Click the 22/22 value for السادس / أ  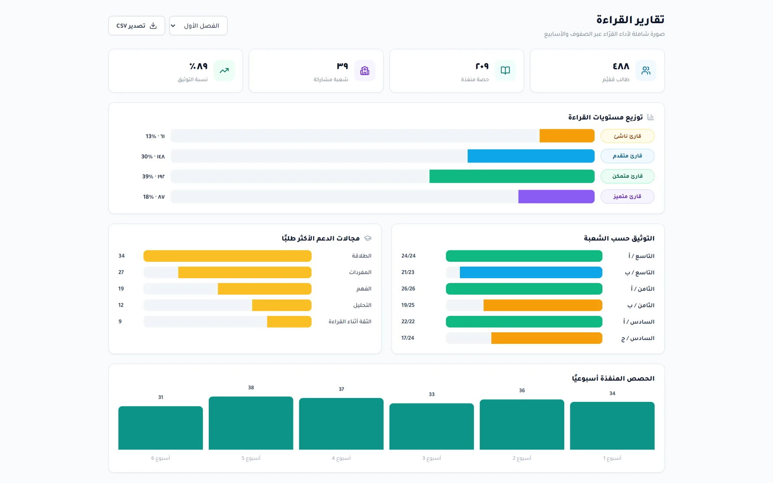pos(408,322)
